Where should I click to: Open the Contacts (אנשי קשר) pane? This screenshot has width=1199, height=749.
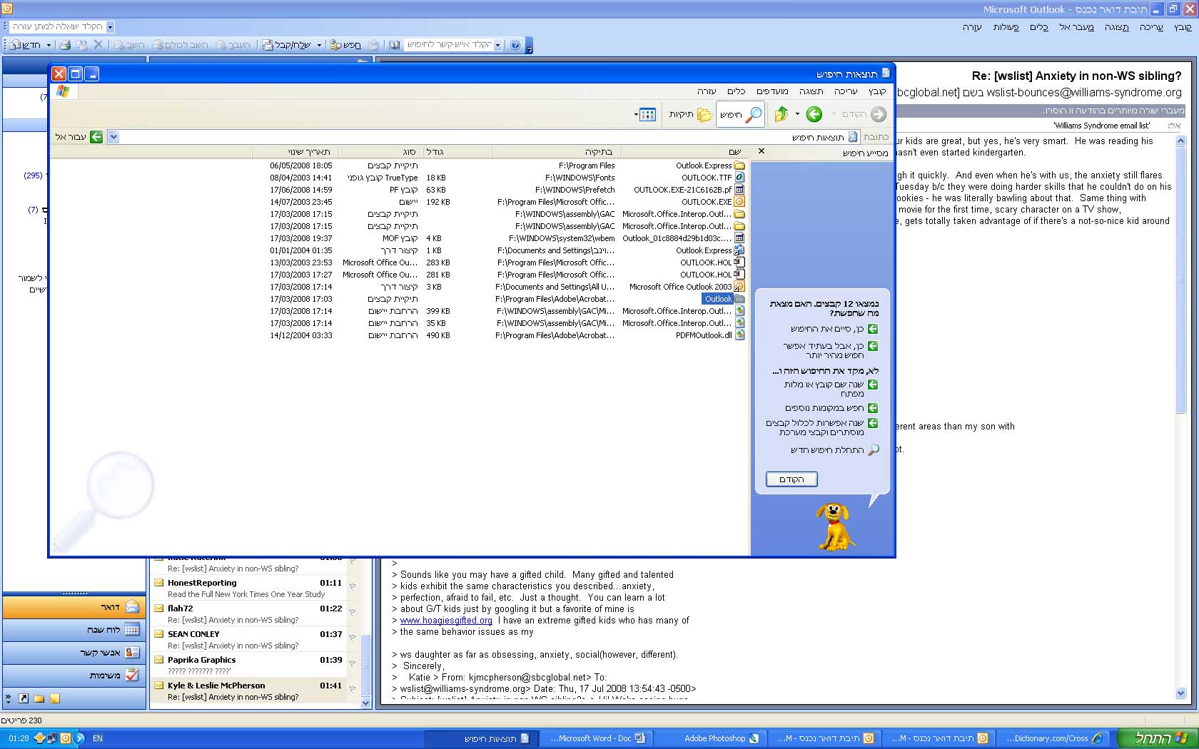click(x=75, y=653)
